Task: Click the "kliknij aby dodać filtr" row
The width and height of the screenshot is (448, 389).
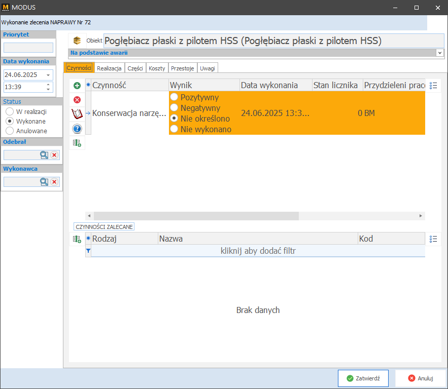Action: click(x=258, y=251)
